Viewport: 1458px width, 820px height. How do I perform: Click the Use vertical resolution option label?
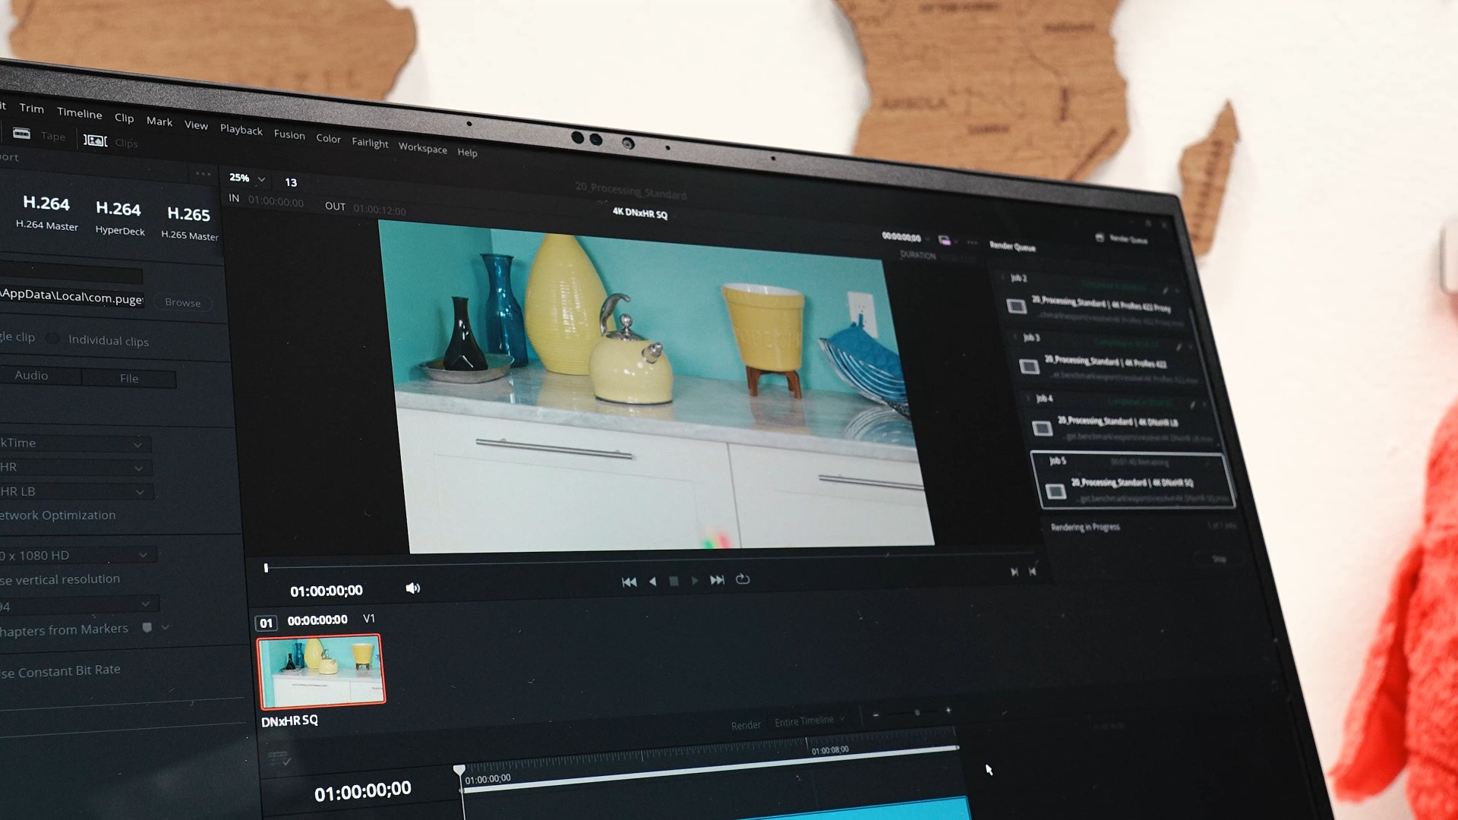(60, 579)
